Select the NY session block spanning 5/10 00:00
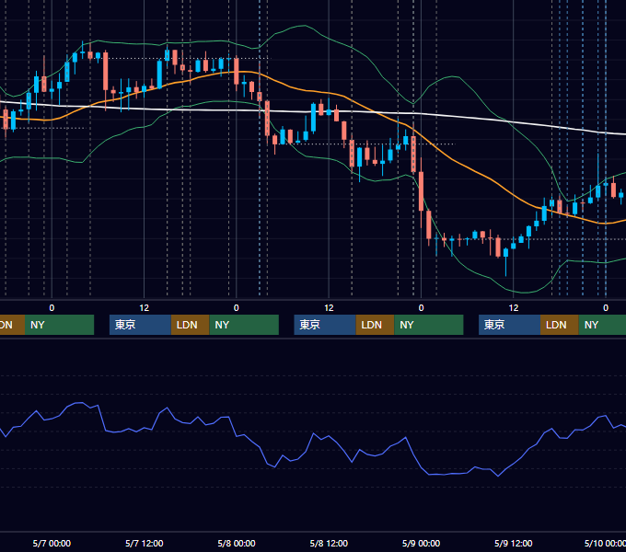626x552 pixels. click(x=602, y=325)
